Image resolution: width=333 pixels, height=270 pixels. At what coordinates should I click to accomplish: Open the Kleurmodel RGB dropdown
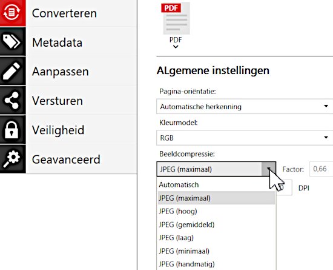pos(245,138)
